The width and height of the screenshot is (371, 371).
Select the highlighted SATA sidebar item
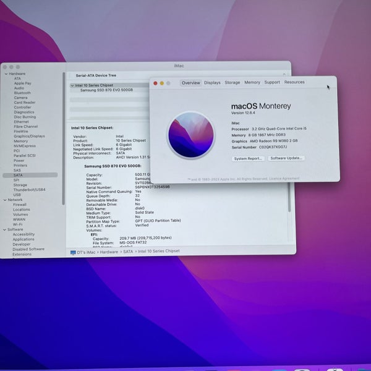(30, 175)
